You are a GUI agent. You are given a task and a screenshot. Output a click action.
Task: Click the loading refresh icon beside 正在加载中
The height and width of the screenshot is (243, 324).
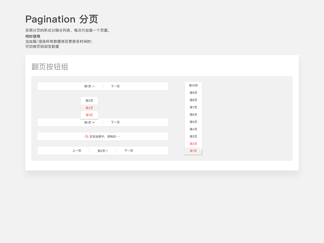86,136
